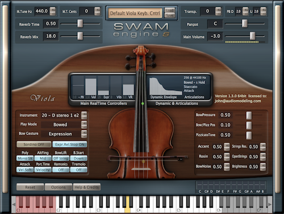Click the Vel bar in RealTime Controllers
The height and width of the screenshot is (214, 284).
[91, 86]
